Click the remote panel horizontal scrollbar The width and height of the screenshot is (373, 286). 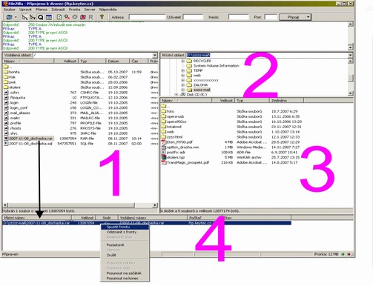tap(80, 205)
